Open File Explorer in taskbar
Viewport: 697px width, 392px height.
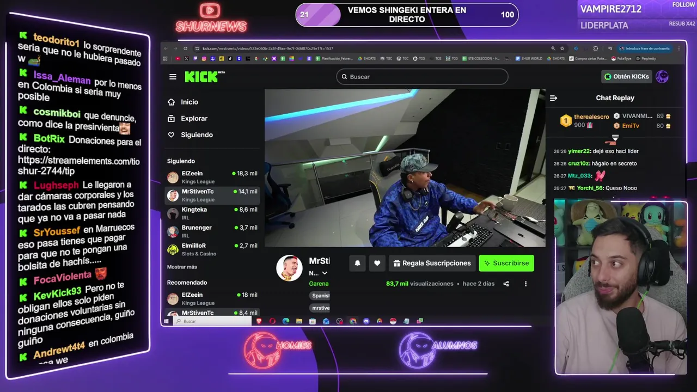point(299,321)
